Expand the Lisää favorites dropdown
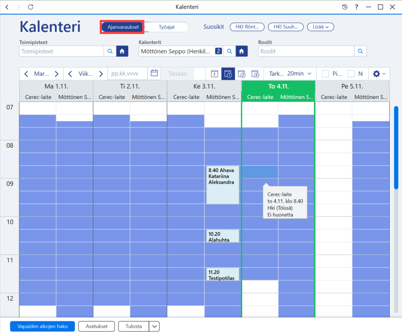The width and height of the screenshot is (402, 333). [320, 27]
